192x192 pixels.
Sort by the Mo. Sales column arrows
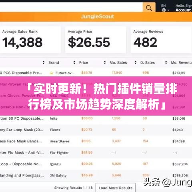coord(136,62)
